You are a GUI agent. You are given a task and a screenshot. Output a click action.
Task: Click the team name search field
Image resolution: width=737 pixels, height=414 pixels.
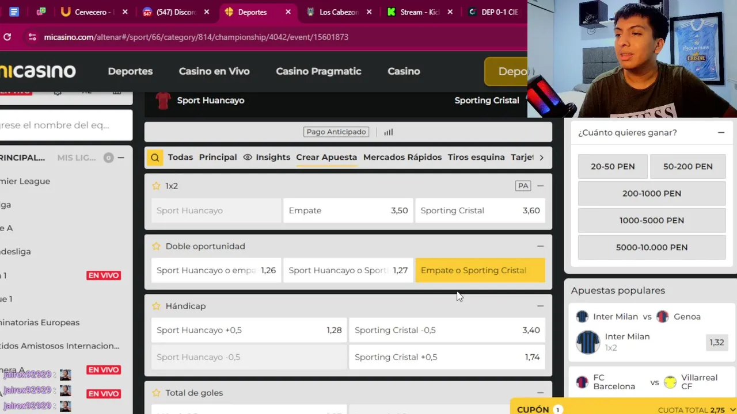[64, 125]
